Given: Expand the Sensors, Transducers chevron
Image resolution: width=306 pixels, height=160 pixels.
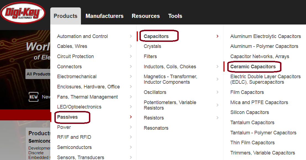Looking at the screenshot, I should (x=131, y=157).
